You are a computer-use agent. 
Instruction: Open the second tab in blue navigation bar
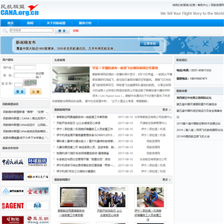pos(30,23)
